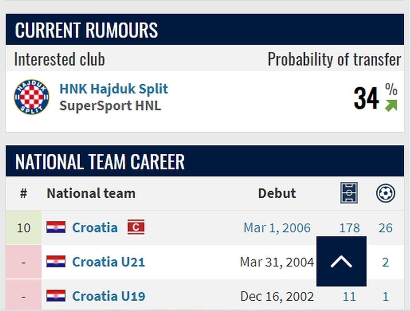This screenshot has height=311, width=411.
Task: Open the Croatia U21 team link
Action: (108, 262)
